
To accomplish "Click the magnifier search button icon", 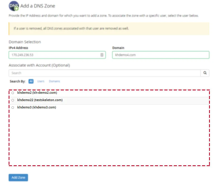I will [205, 73].
